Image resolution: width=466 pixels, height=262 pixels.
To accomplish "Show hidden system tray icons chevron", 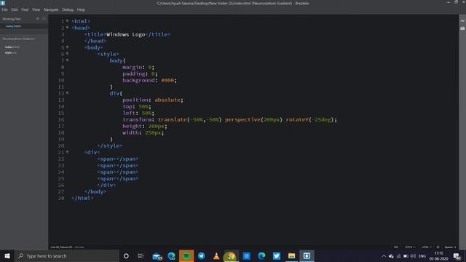I will point(384,256).
